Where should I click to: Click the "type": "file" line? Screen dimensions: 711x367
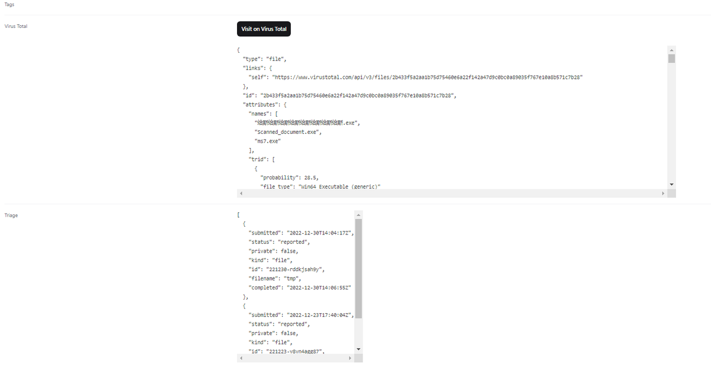tap(265, 59)
